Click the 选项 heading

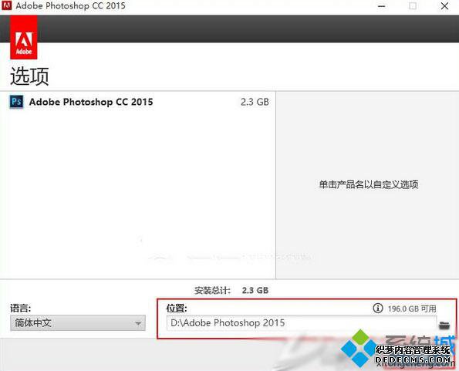[29, 76]
